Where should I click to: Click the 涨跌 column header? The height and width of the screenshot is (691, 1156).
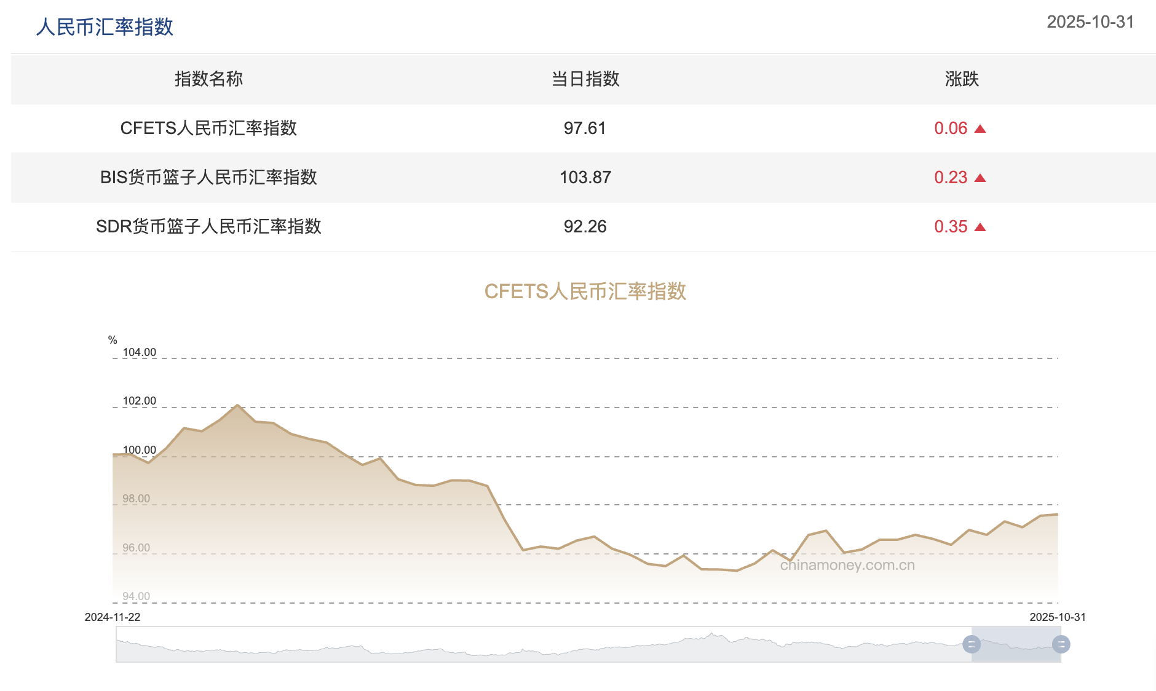tap(962, 79)
